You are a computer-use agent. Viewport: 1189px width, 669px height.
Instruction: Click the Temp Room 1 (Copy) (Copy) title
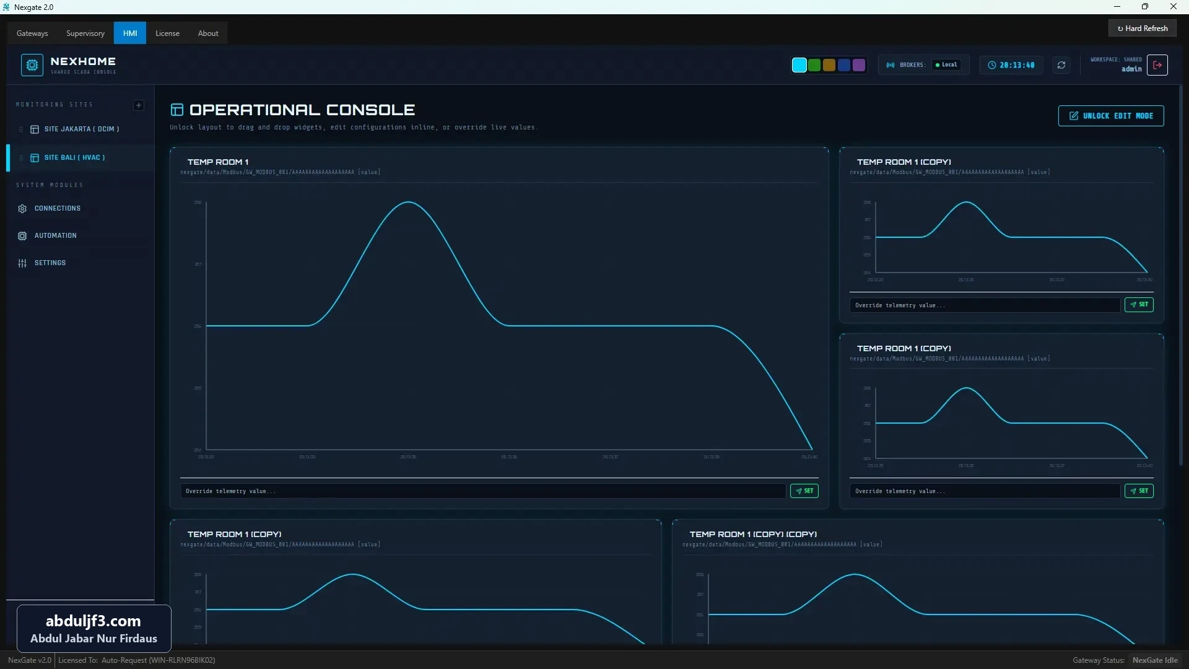pyautogui.click(x=753, y=535)
